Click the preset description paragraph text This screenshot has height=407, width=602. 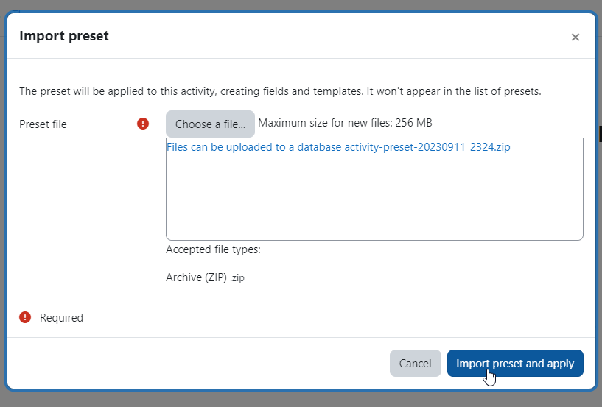coord(280,91)
